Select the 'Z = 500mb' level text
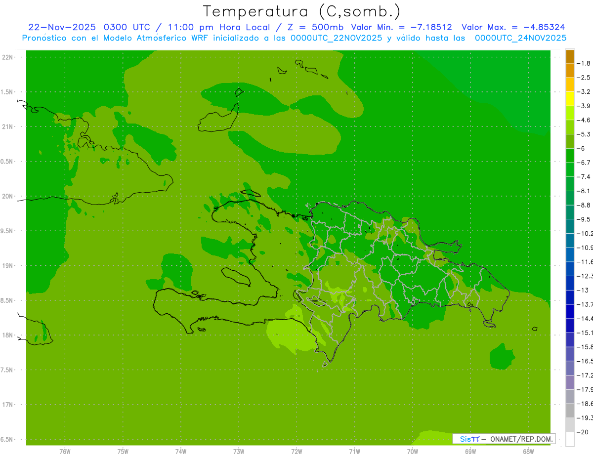 [316, 27]
